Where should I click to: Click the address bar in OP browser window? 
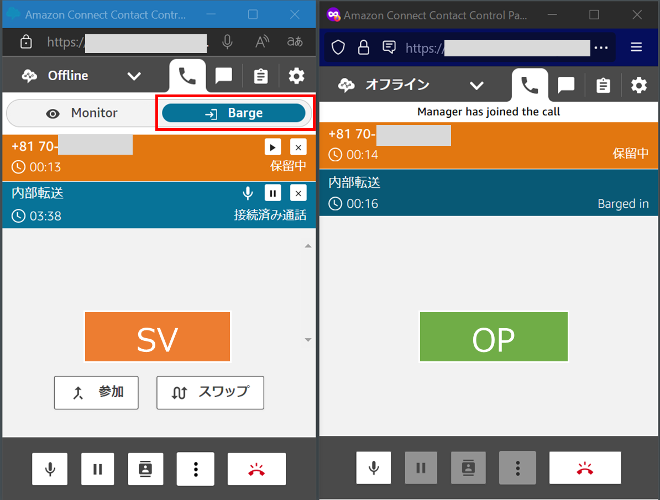pos(497,48)
